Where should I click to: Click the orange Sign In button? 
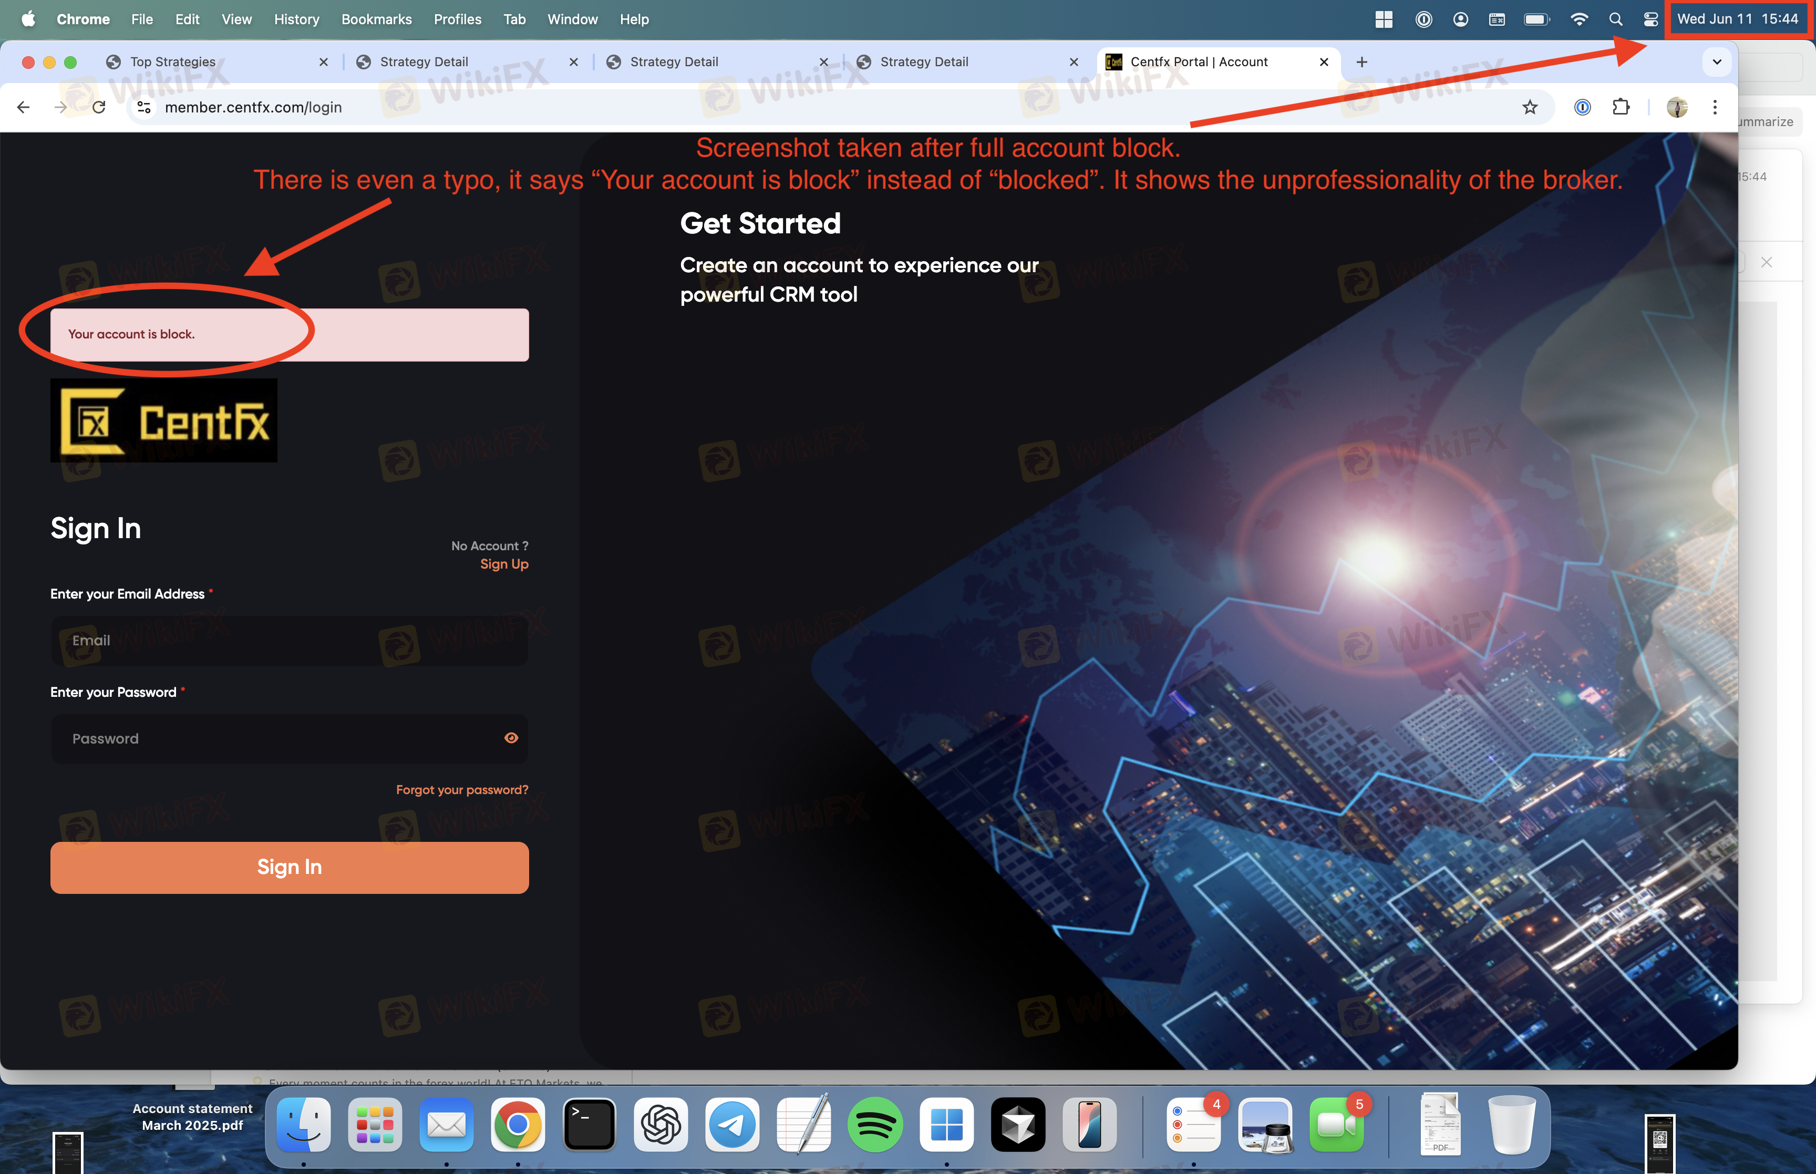[290, 868]
